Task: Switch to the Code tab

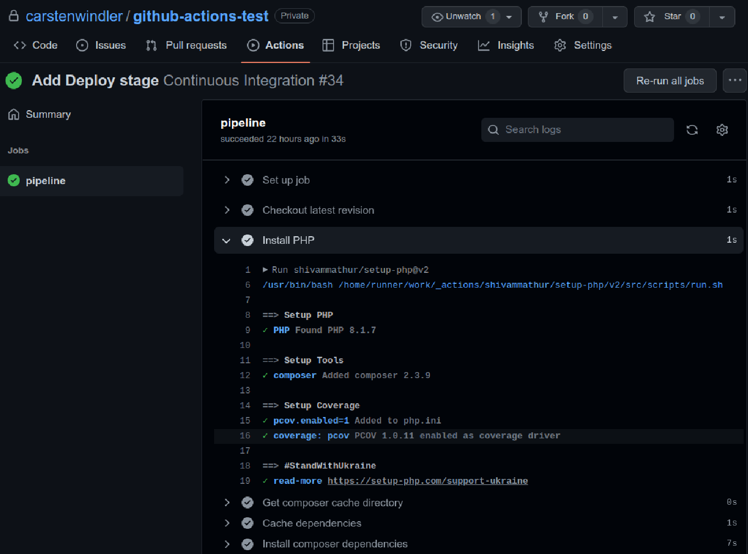Action: [36, 45]
